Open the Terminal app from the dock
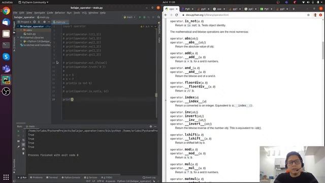This screenshot has width=325, height=183. [x=6, y=45]
